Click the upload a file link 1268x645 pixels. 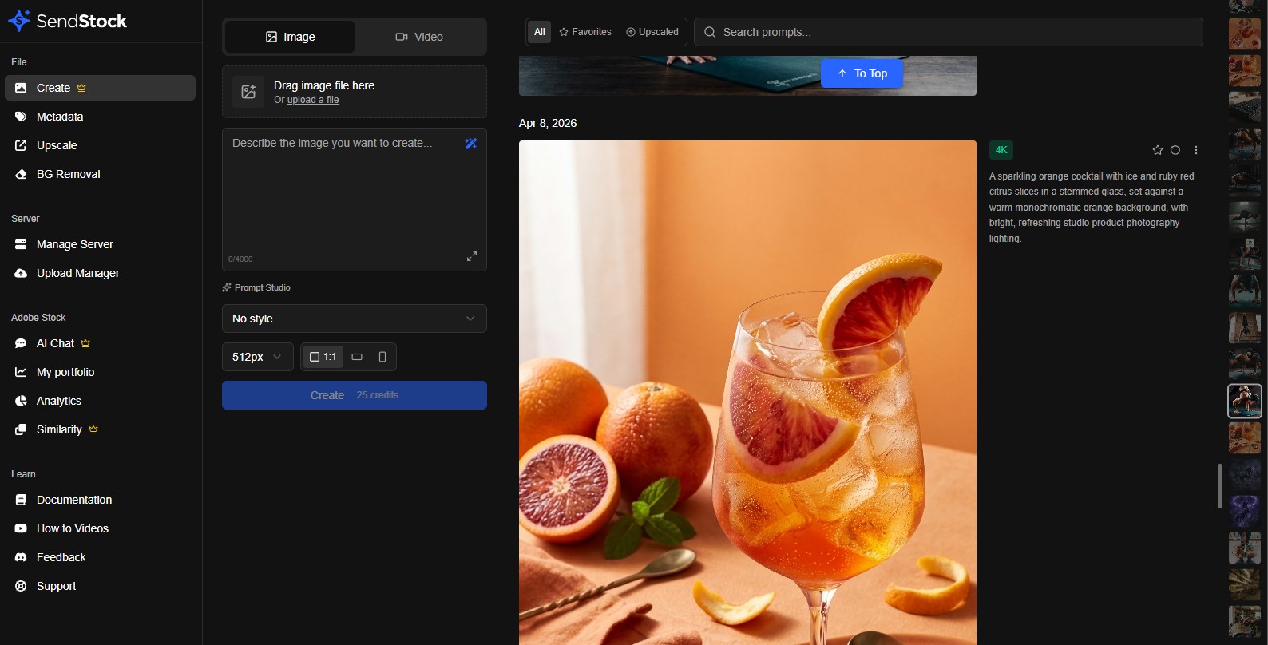(x=313, y=100)
